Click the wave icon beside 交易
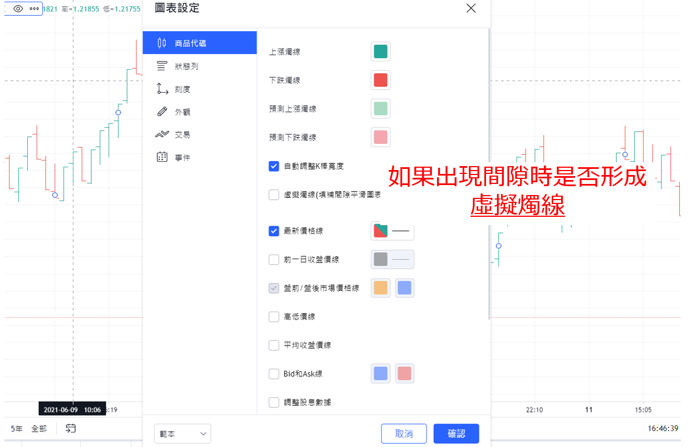This screenshot has height=447, width=692. pos(162,134)
